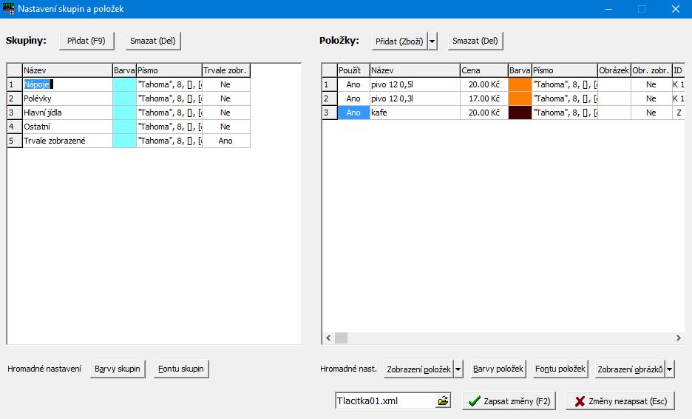Select the Nápoje group name cell
The width and height of the screenshot is (692, 419).
67,84
